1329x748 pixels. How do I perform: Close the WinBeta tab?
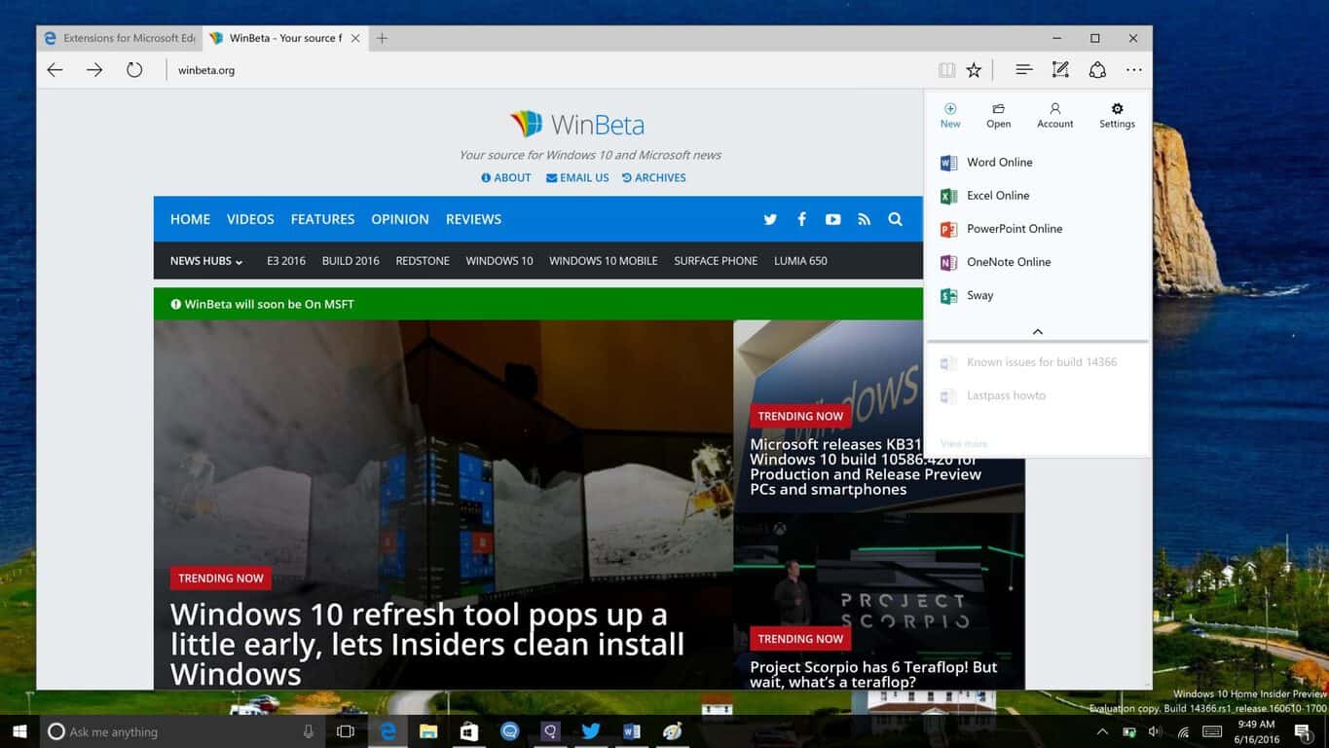click(355, 38)
